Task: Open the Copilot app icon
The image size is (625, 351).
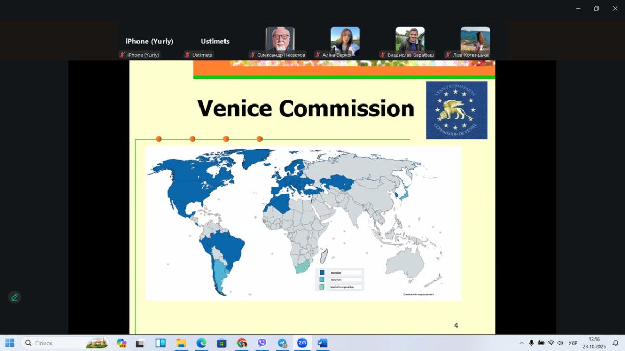Action: [x=121, y=343]
